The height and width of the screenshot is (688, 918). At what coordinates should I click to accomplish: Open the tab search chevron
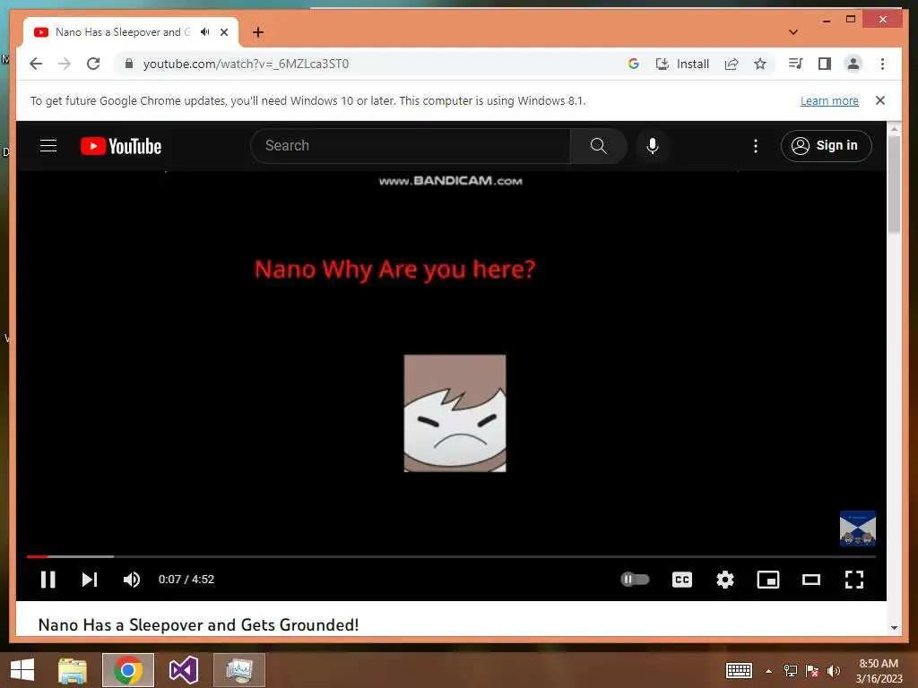click(x=793, y=32)
